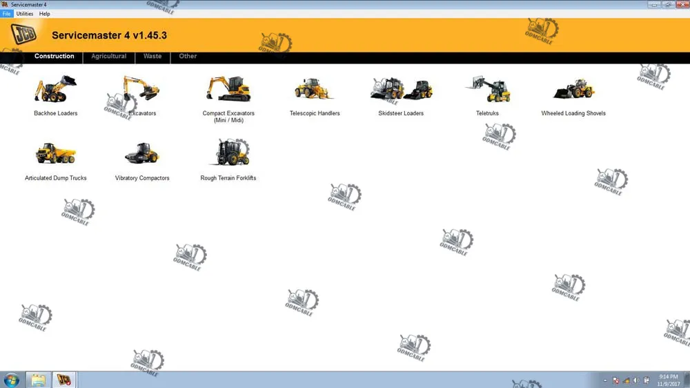
Task: Open the Compact Excavators (Mini / Midi) icon
Action: (228, 89)
